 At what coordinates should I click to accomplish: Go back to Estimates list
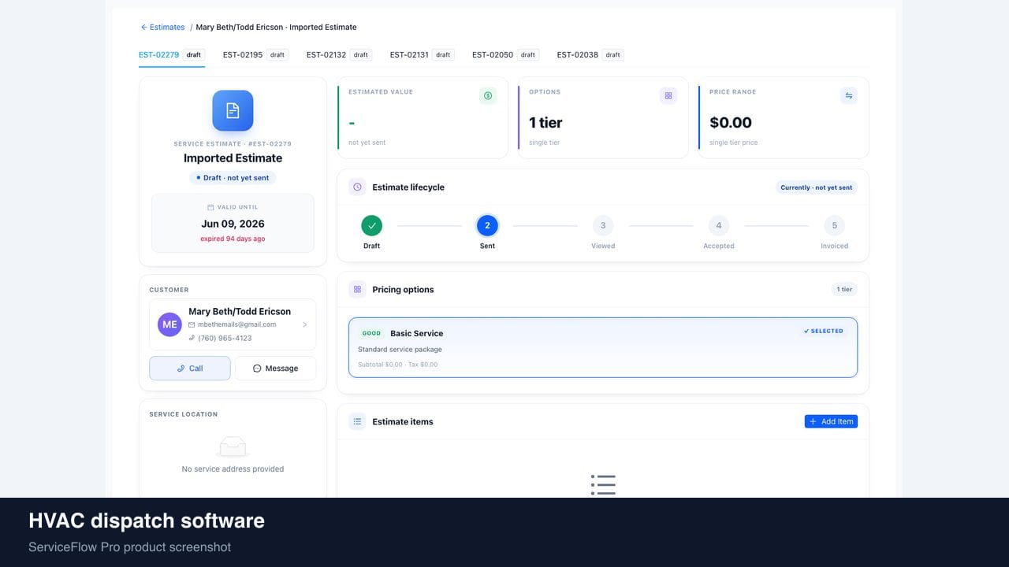162,27
